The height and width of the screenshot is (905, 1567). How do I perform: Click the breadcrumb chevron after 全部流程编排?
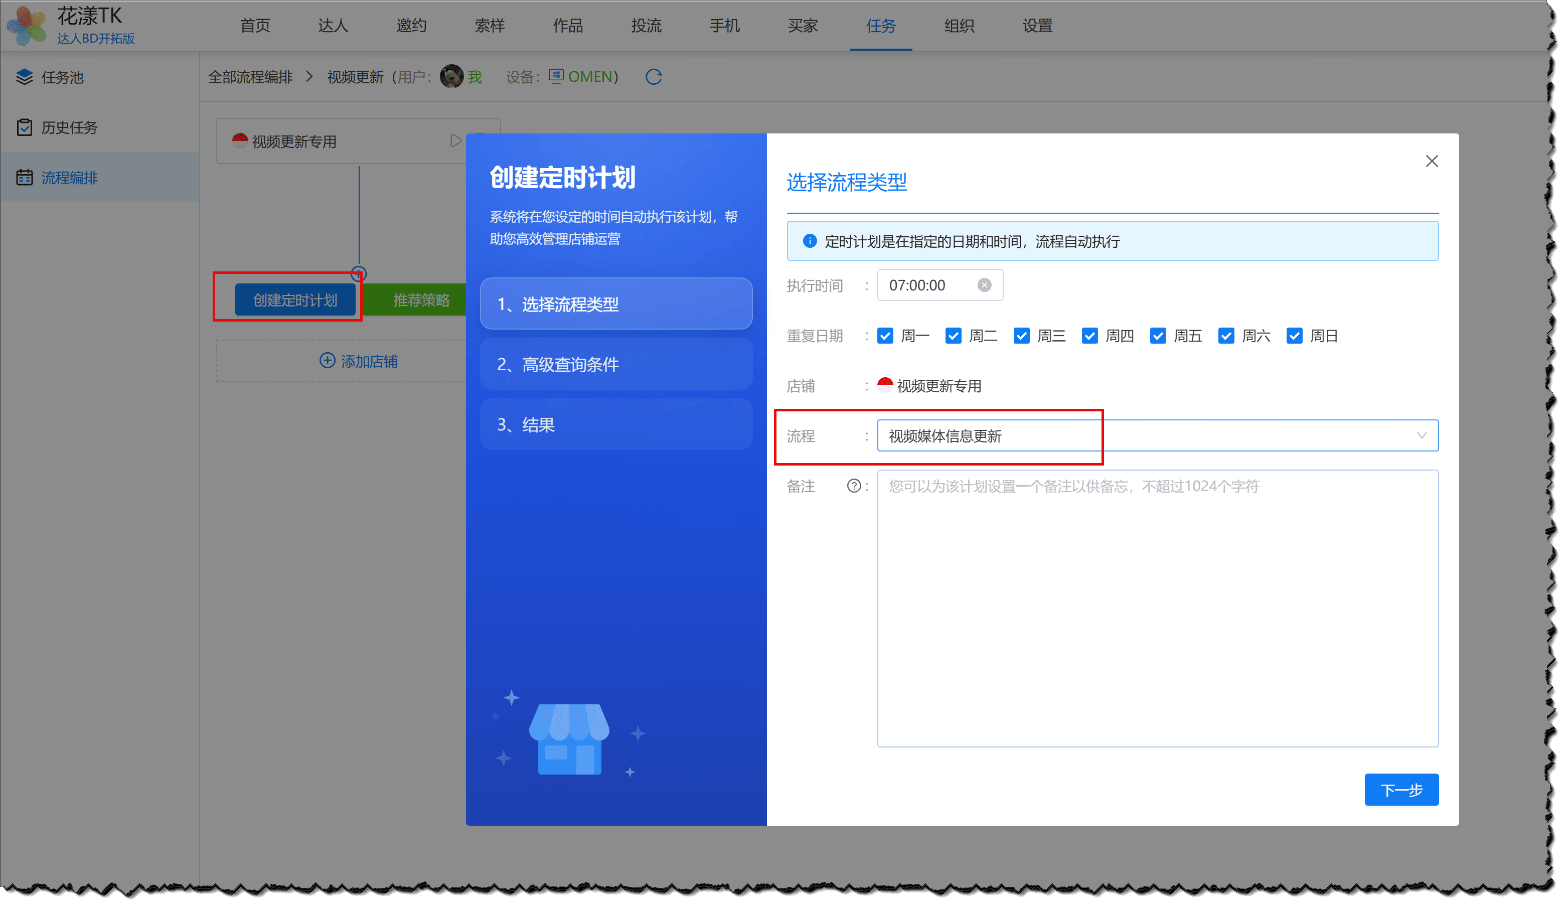click(309, 76)
